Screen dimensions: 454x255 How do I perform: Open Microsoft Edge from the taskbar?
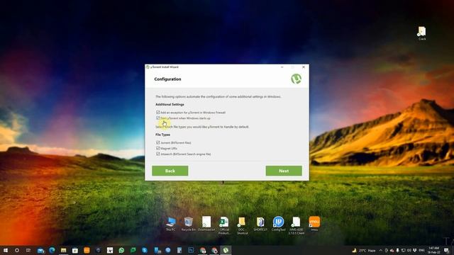point(52,250)
